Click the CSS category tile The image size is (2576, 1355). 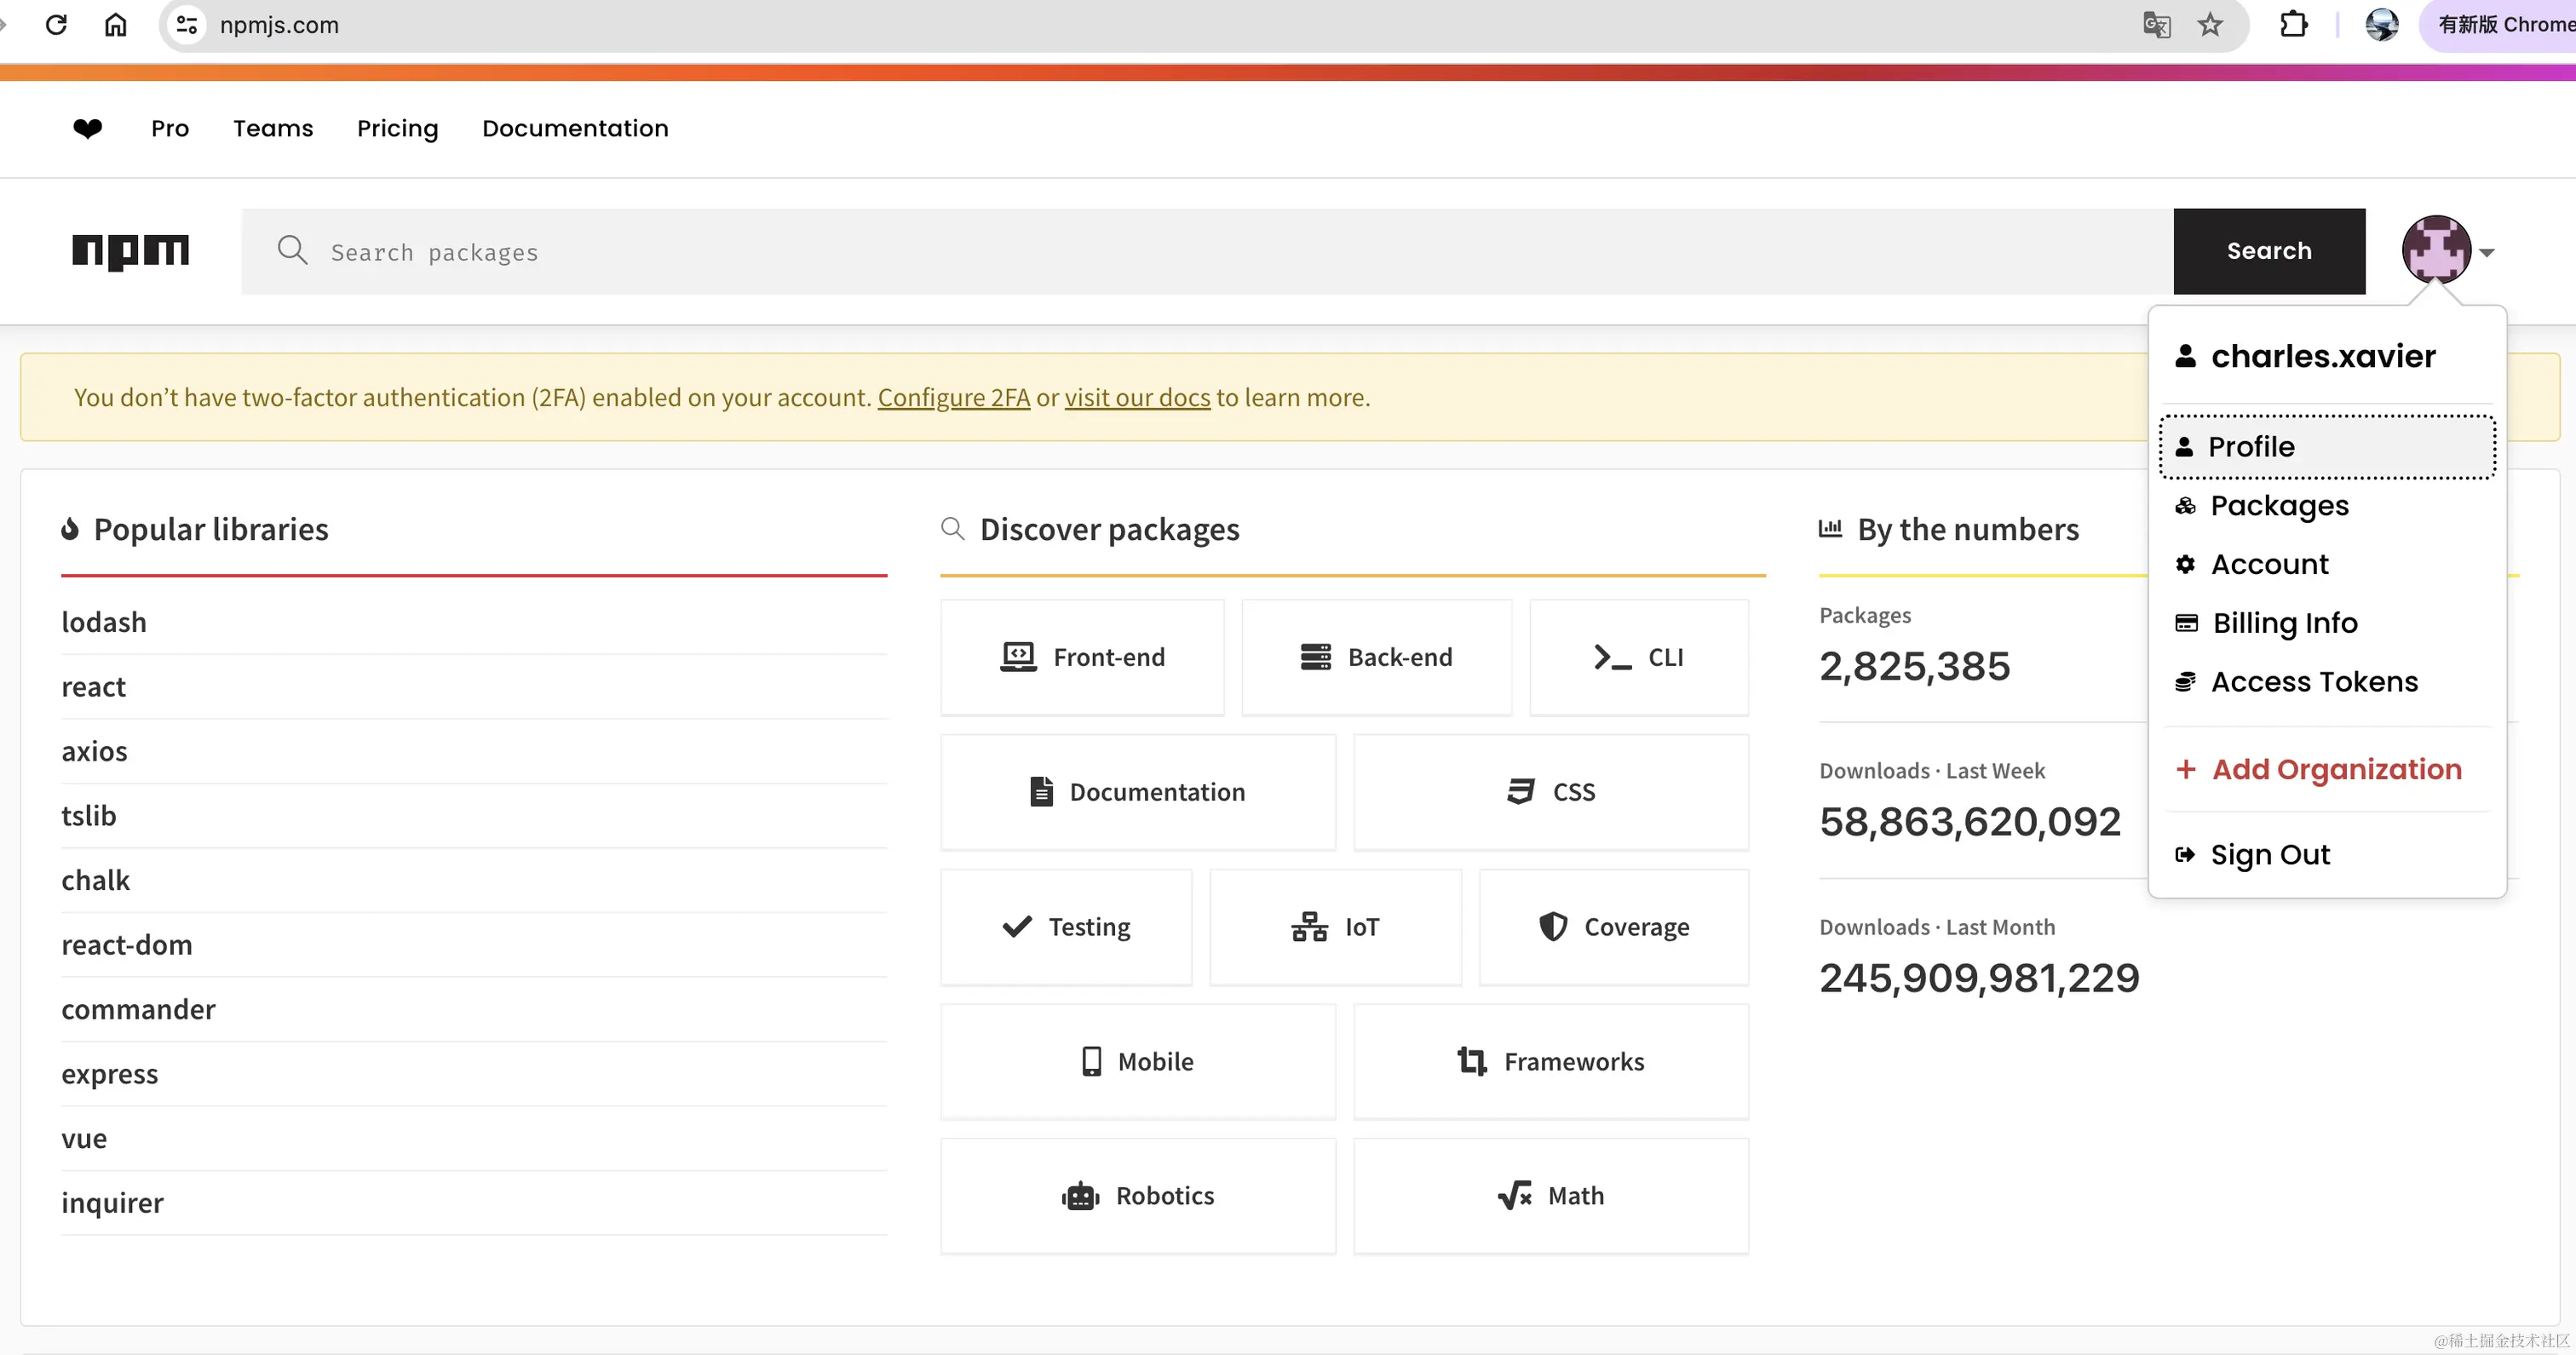(x=1551, y=792)
